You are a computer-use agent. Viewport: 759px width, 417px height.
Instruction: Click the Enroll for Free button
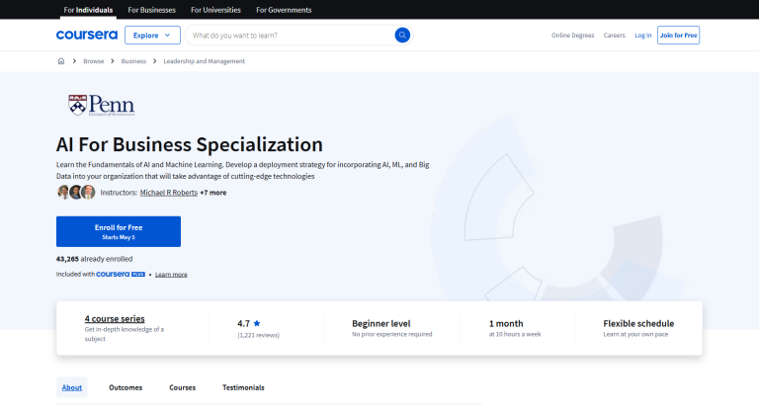(119, 231)
